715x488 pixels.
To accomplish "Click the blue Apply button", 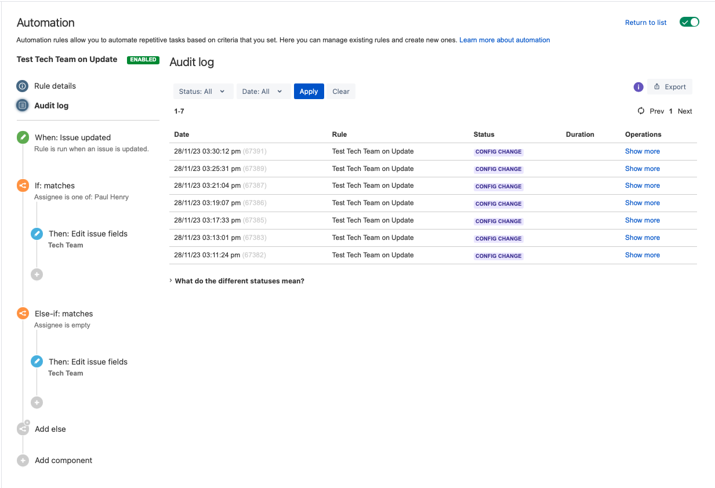I will tap(309, 92).
